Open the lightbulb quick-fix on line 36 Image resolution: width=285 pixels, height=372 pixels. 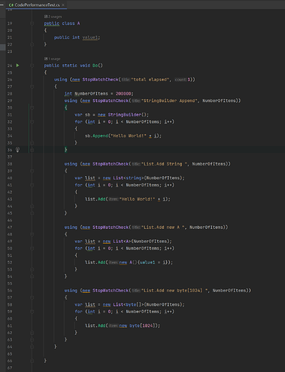point(17,150)
